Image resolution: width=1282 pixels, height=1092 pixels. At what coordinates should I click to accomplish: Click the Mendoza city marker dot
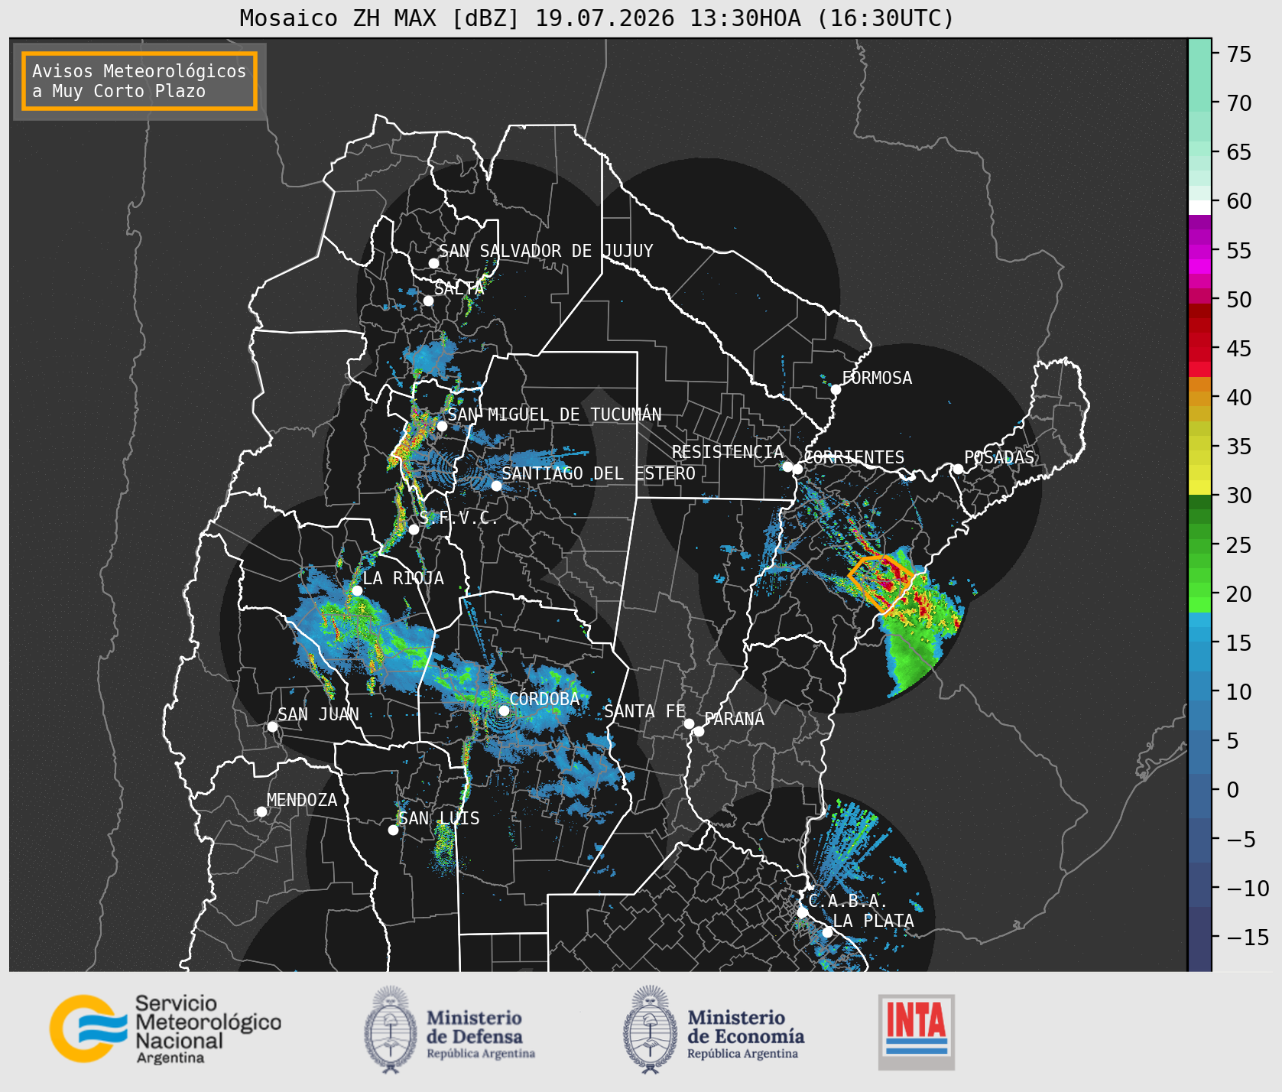(x=261, y=811)
